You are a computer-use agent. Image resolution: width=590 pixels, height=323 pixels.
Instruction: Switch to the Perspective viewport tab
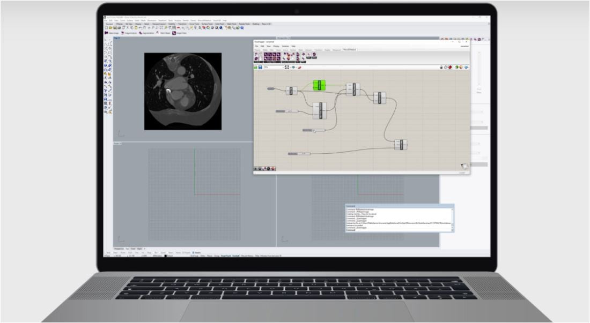point(119,249)
